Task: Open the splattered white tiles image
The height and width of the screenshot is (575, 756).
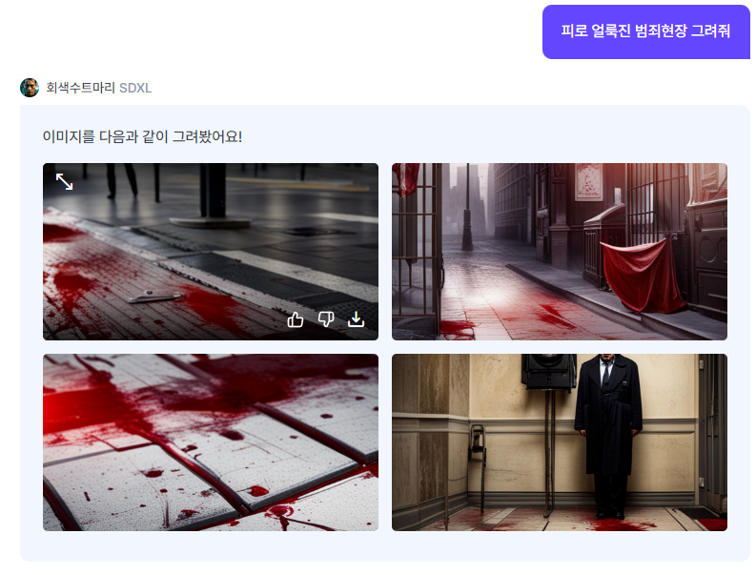Action: (211, 442)
